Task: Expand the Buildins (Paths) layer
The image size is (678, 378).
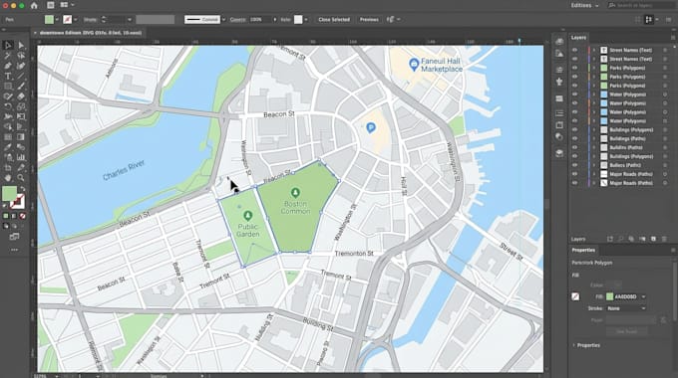Action: pos(594,147)
